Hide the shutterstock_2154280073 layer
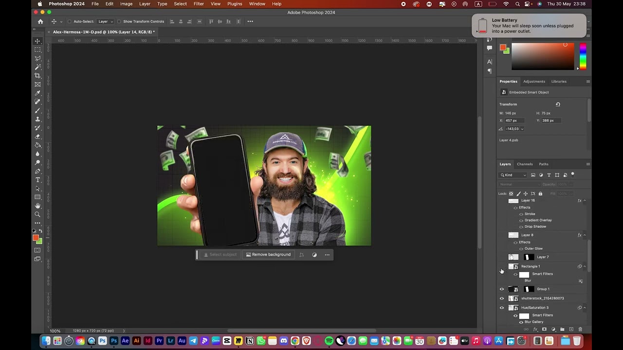Viewport: 623px width, 350px height. (x=502, y=298)
